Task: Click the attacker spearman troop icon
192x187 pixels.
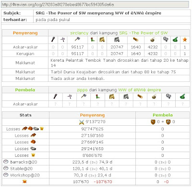Action: [62, 40]
